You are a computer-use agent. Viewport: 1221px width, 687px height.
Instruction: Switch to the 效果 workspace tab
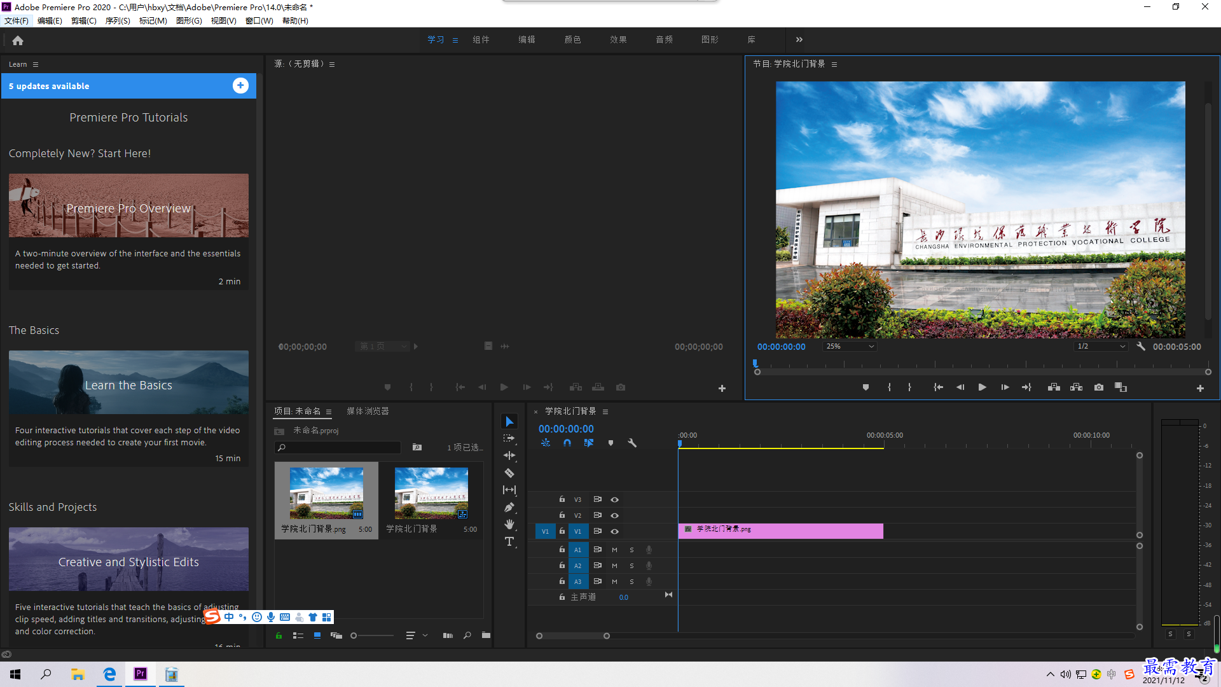click(618, 39)
